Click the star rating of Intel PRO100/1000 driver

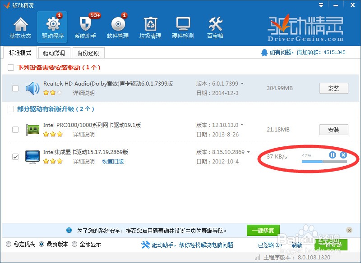click(x=53, y=134)
